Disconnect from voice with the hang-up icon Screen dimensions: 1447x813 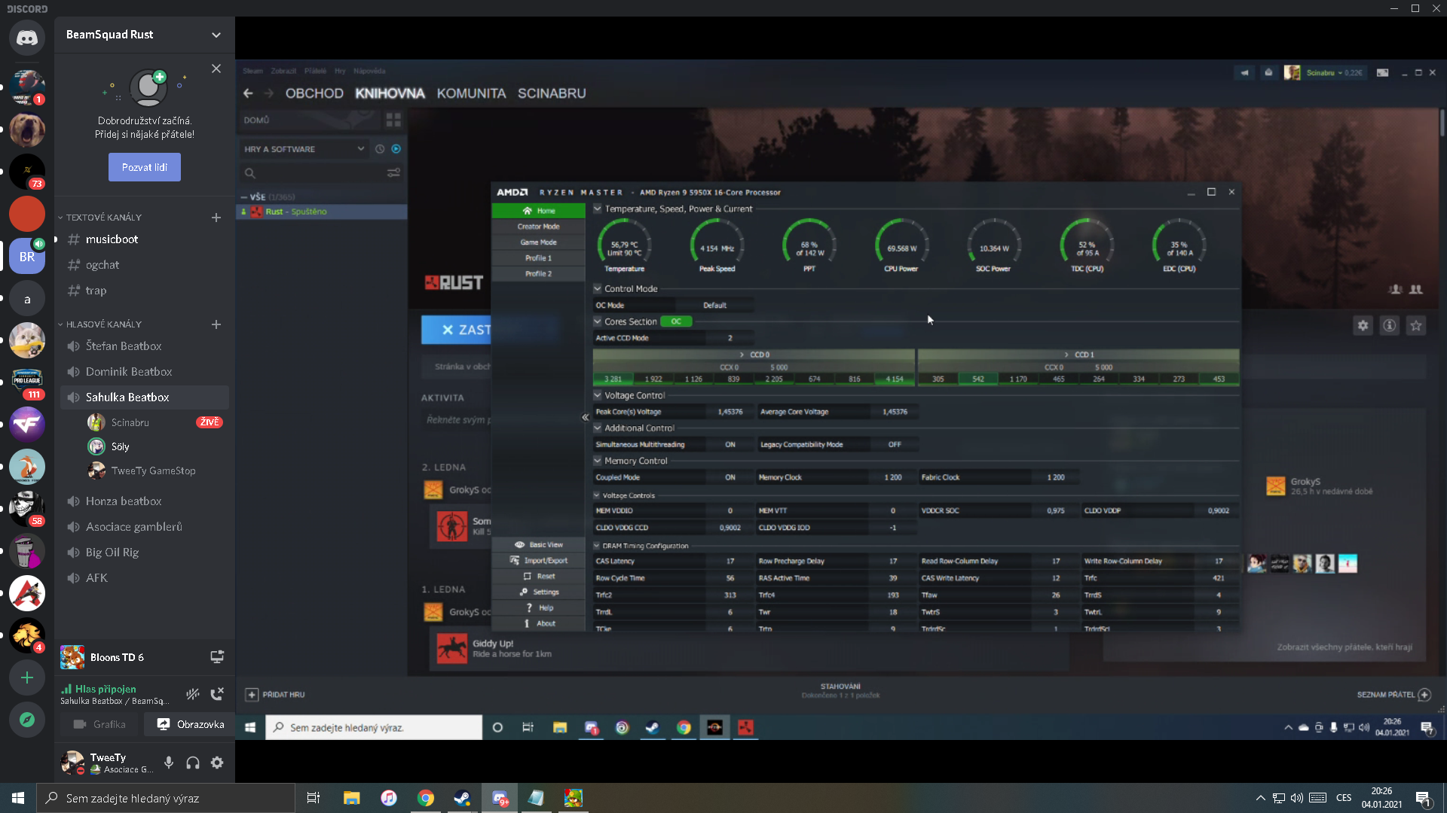[x=217, y=694]
